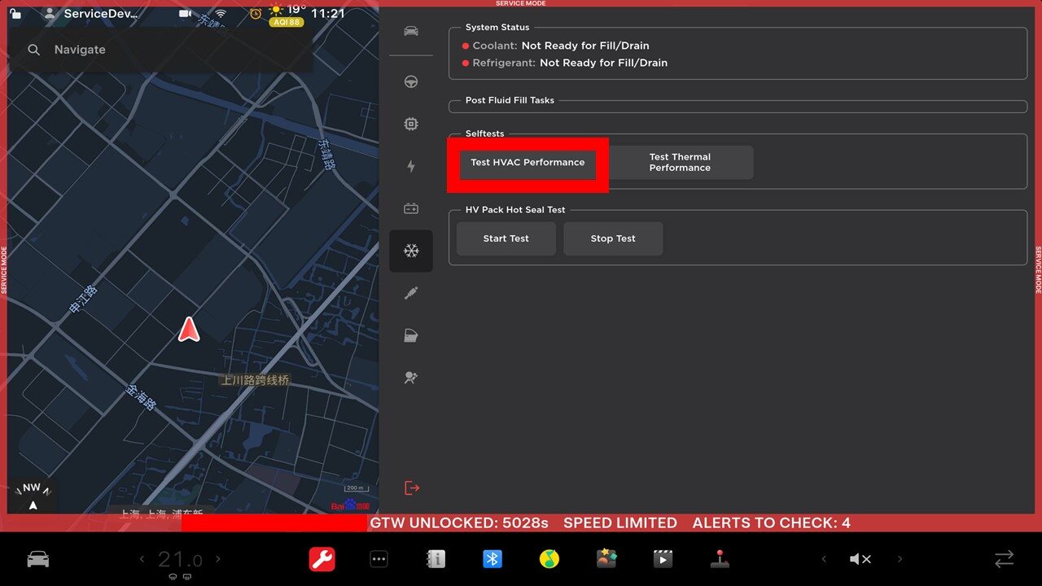Click the Test HVAC Performance button
This screenshot has height=586, width=1042.
(x=528, y=163)
